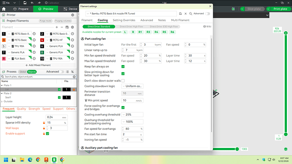Click the search icon in Filament settings

(190, 14)
